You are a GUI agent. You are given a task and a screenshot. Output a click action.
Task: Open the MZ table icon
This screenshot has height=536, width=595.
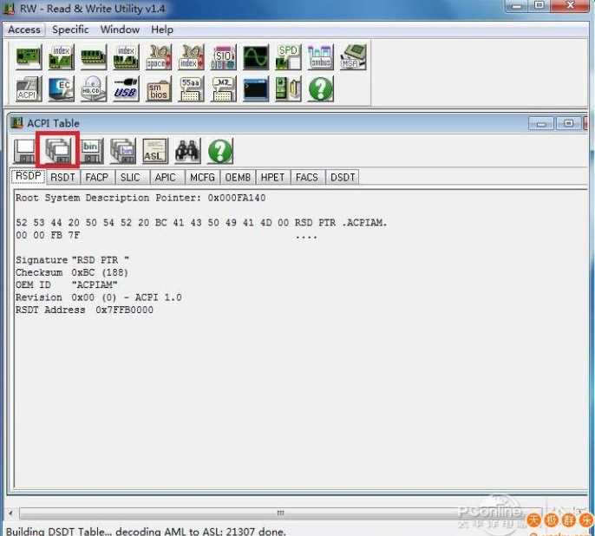click(223, 88)
